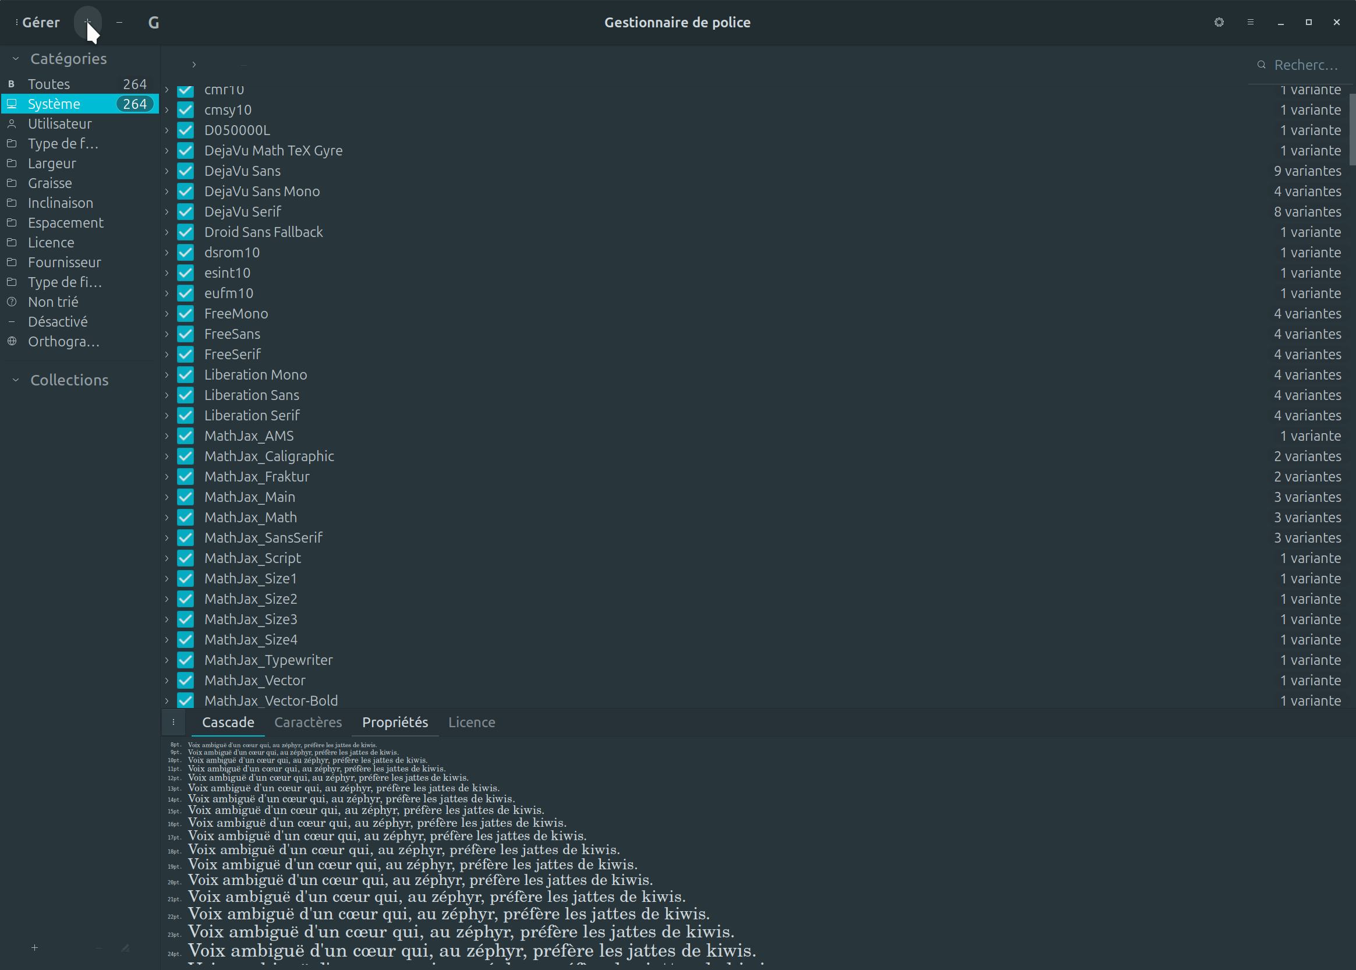
Task: Open the Licence preview tab
Action: [472, 722]
